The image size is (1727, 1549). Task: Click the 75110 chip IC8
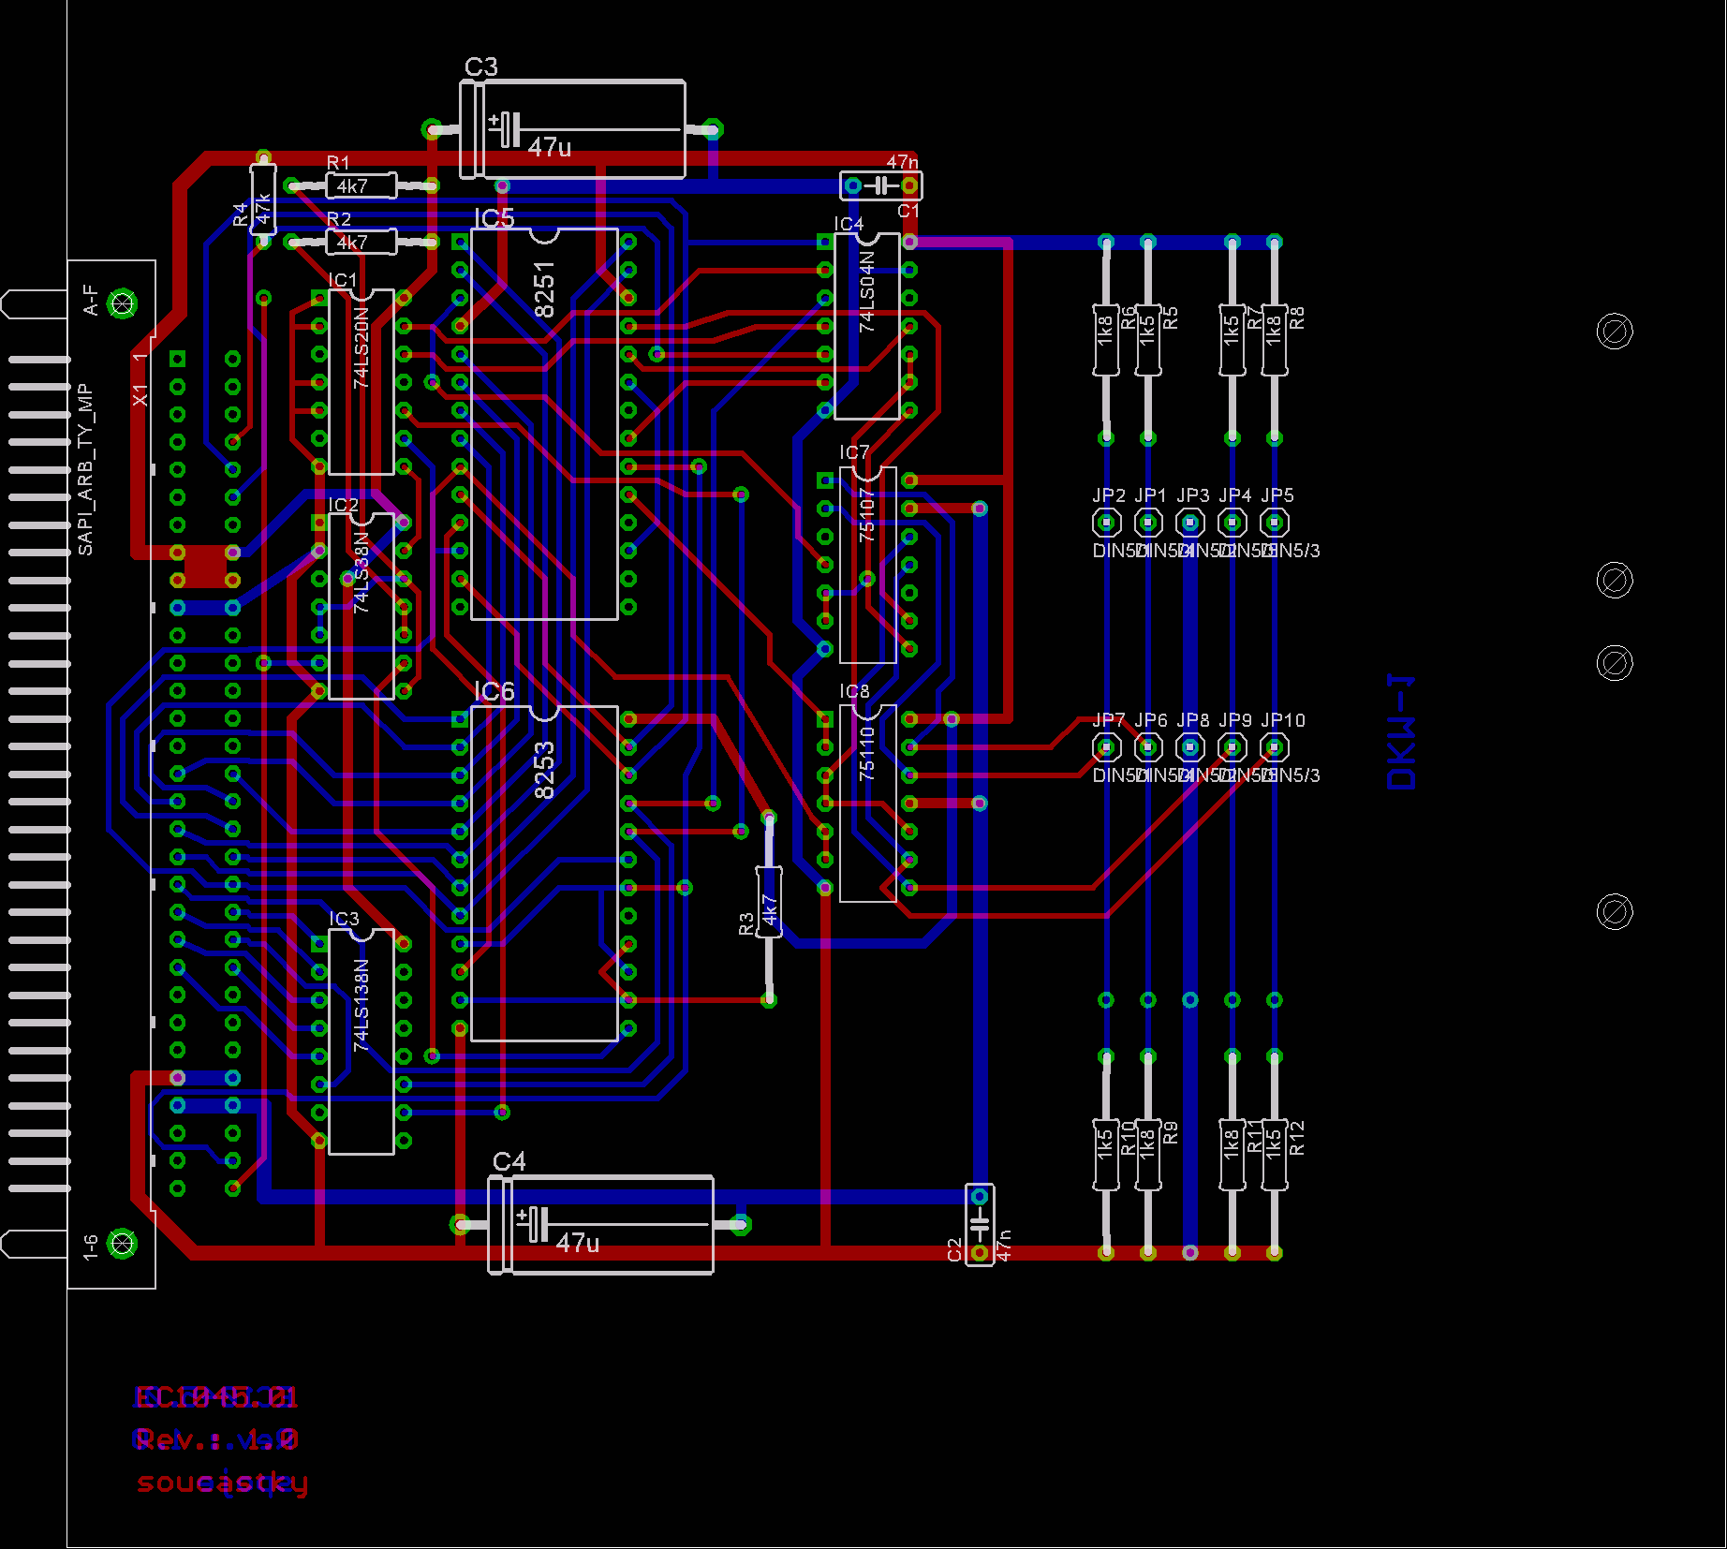[x=867, y=804]
